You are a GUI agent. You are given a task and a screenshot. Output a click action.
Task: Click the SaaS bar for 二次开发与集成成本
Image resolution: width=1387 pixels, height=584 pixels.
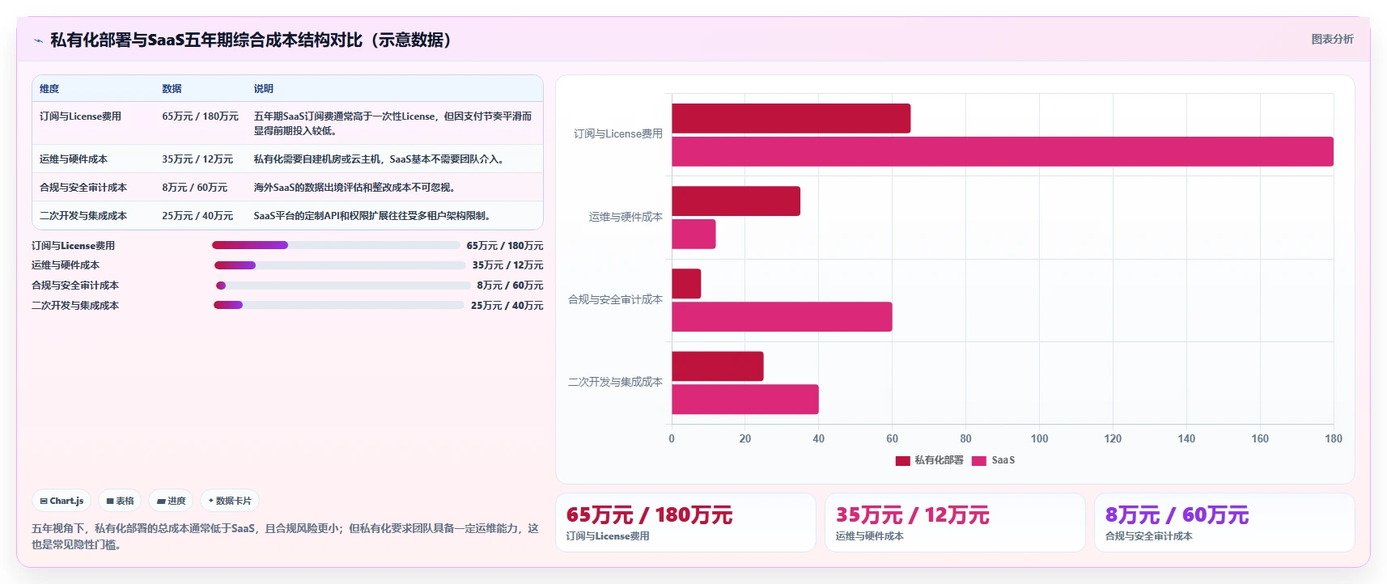(x=744, y=399)
